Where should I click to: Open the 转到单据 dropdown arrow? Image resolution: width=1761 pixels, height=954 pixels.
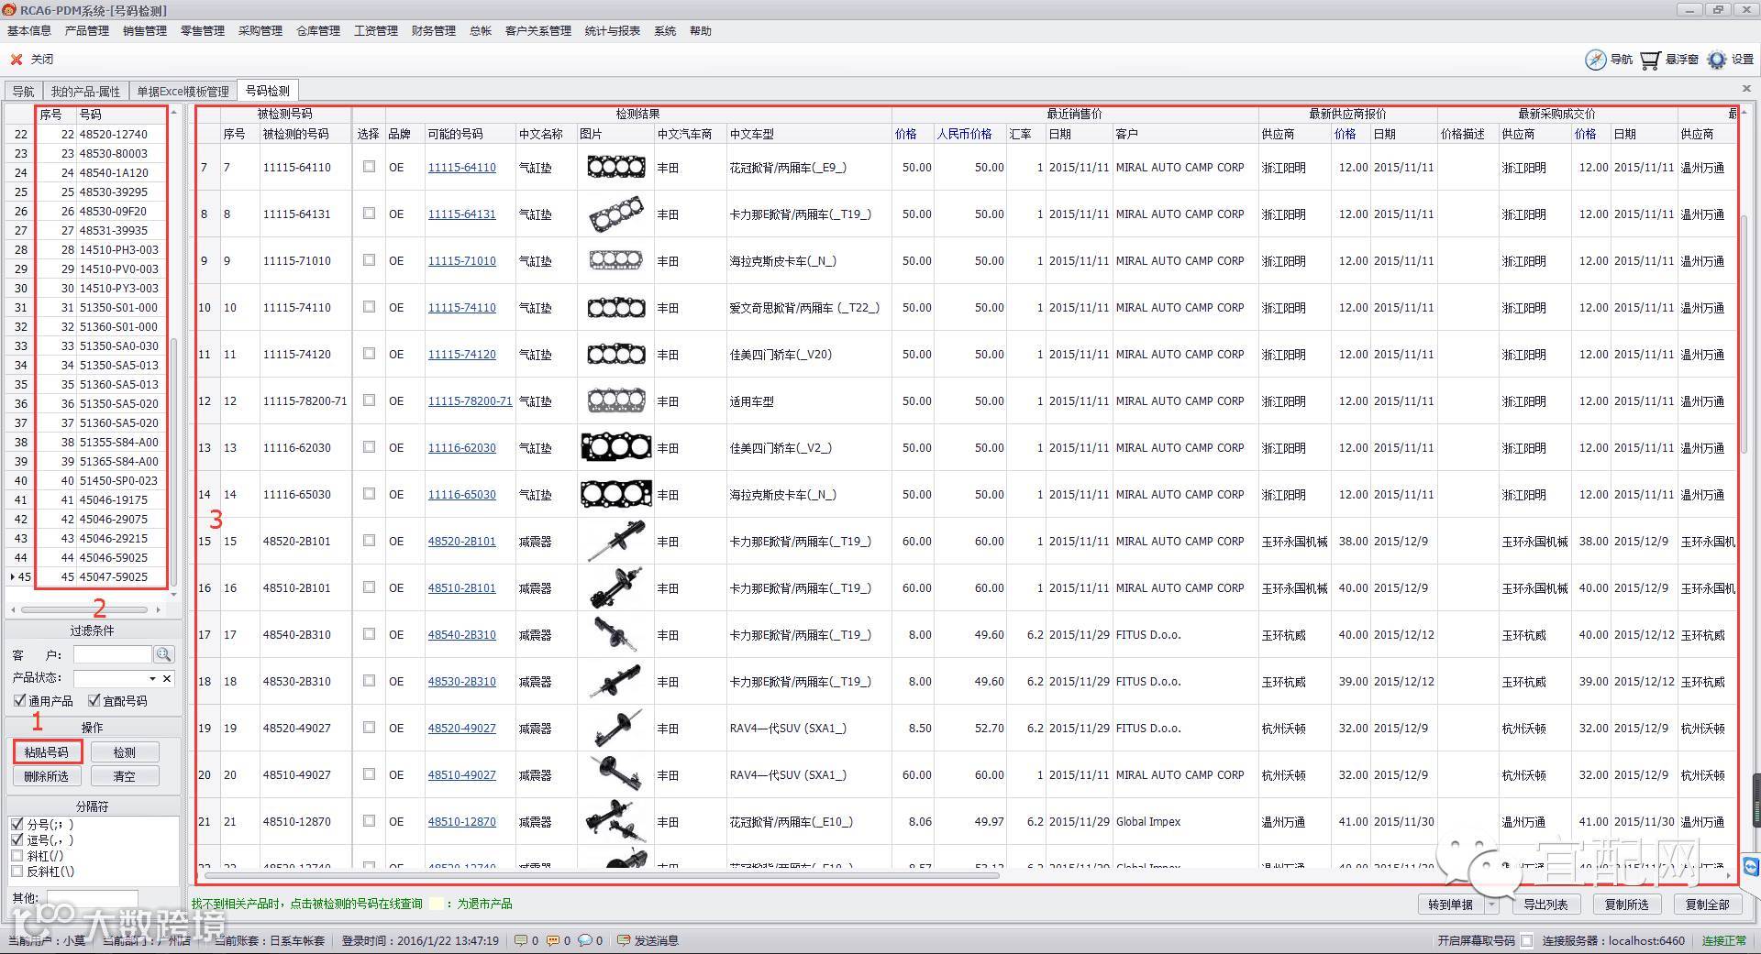tap(1492, 905)
